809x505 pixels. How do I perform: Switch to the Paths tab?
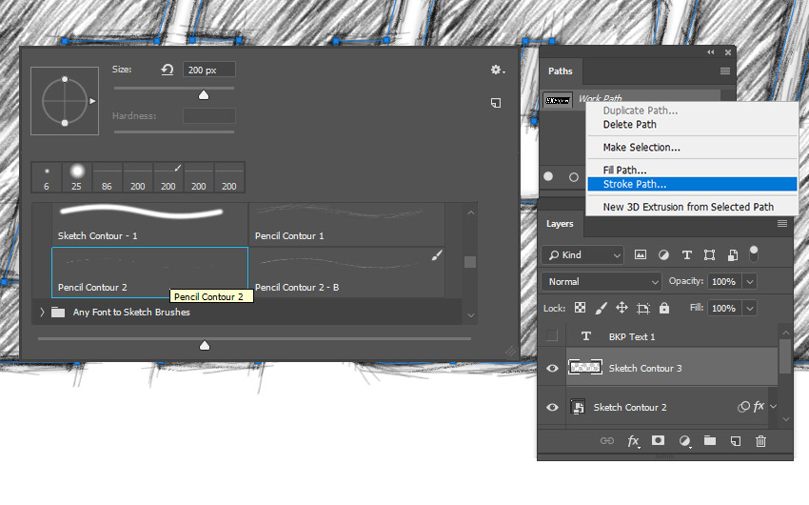pyautogui.click(x=561, y=71)
